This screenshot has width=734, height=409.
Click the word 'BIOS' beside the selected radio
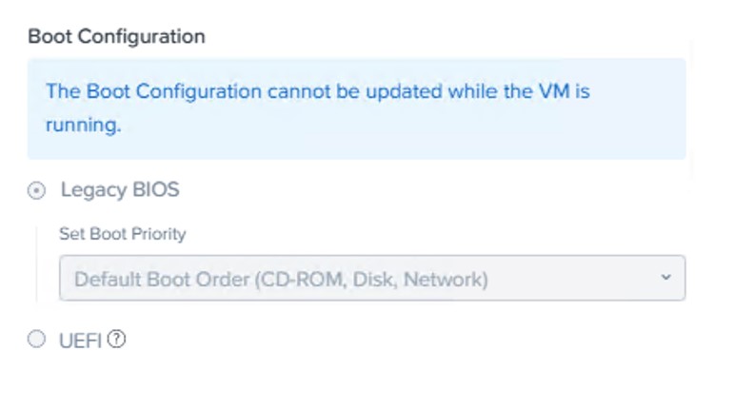(152, 189)
